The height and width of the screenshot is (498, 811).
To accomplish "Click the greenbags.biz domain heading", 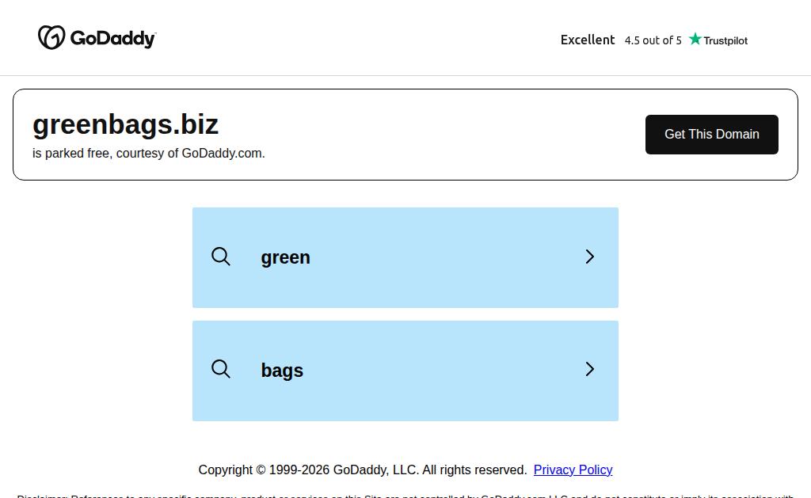I will click(126, 124).
